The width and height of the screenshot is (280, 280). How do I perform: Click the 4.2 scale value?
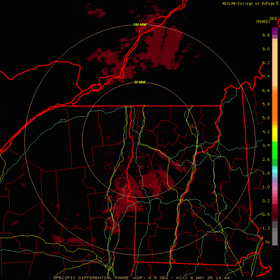[266, 132]
